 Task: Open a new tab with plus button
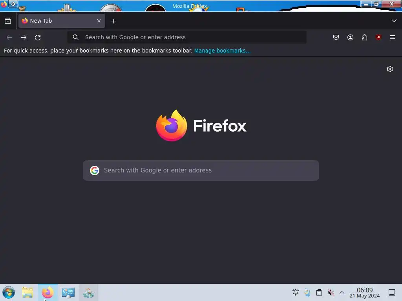[113, 21]
